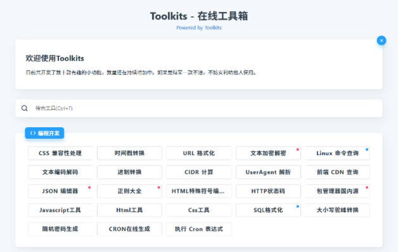Open Linux 命令查询 tool
Viewport: 398px width, 252px height.
click(x=338, y=153)
